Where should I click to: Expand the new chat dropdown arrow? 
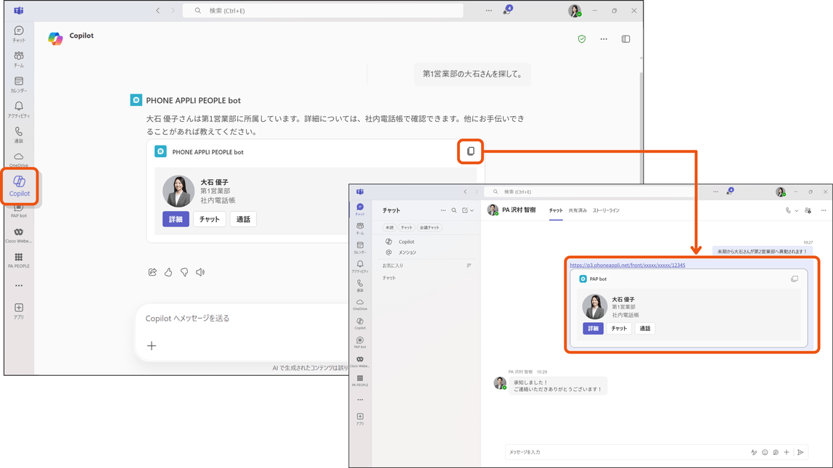point(472,210)
